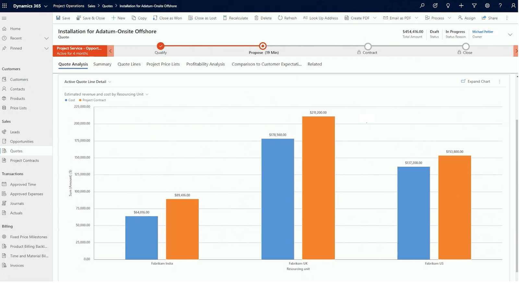The width and height of the screenshot is (519, 292).
Task: Open the Quotes sidebar icon under Sales
Action: pos(5,151)
